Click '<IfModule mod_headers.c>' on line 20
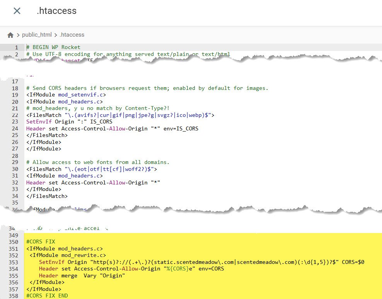The width and height of the screenshot is (382, 299). point(65,101)
